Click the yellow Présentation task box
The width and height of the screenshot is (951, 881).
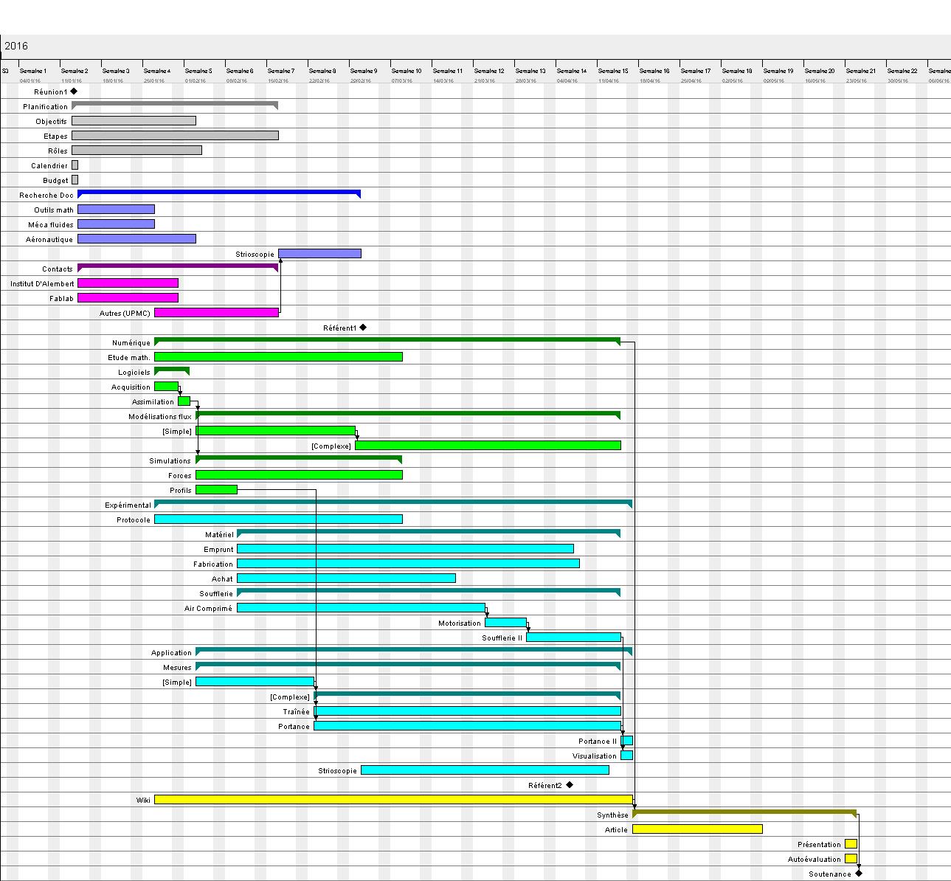pos(851,844)
